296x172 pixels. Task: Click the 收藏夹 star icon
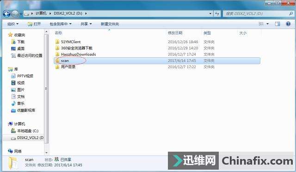click(x=10, y=35)
